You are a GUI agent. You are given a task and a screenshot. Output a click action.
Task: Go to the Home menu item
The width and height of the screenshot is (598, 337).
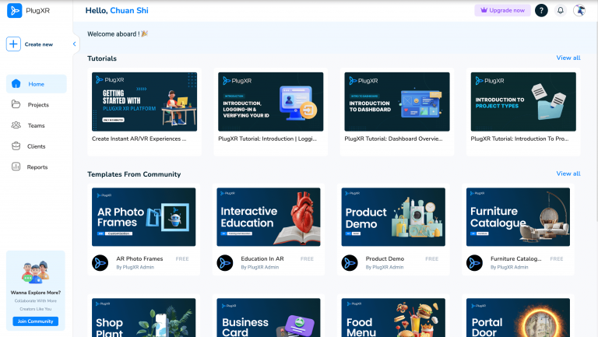[x=37, y=84]
